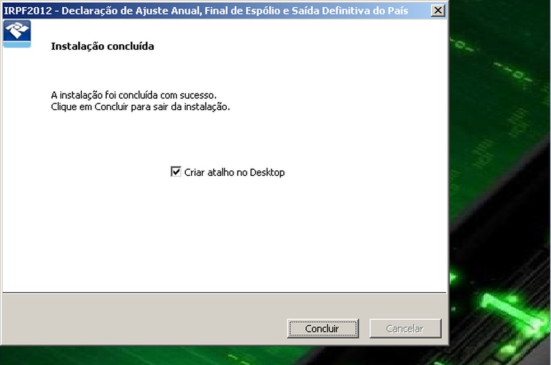Click the 'Criar atalho no Desktop' label text
Viewport: 551px width, 365px height.
point(235,172)
